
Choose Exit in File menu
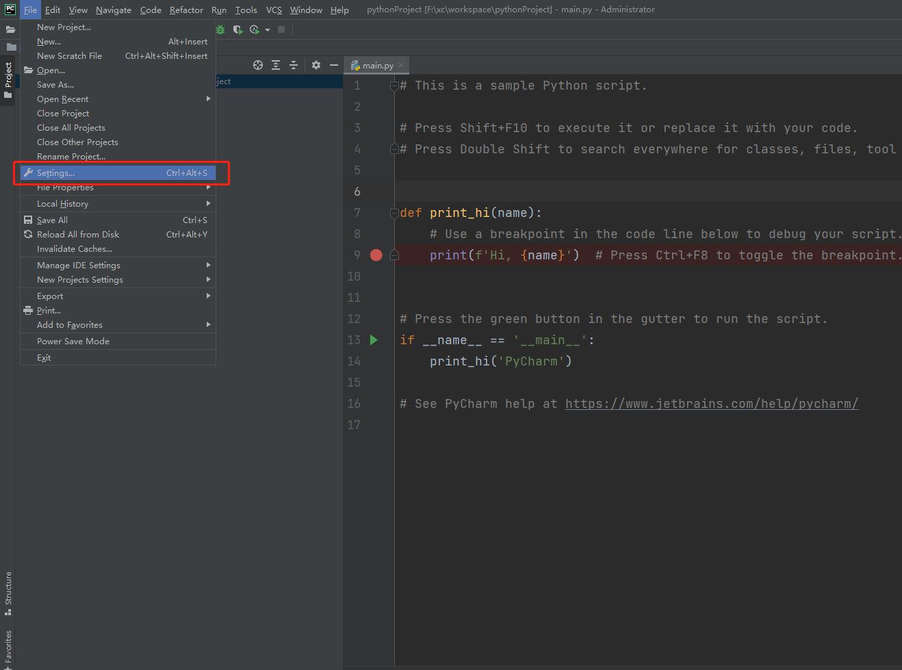point(118,358)
